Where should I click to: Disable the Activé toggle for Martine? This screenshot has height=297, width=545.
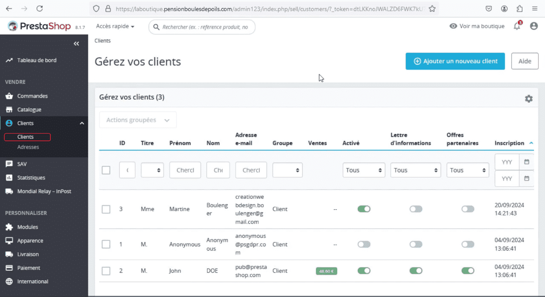[x=364, y=209]
